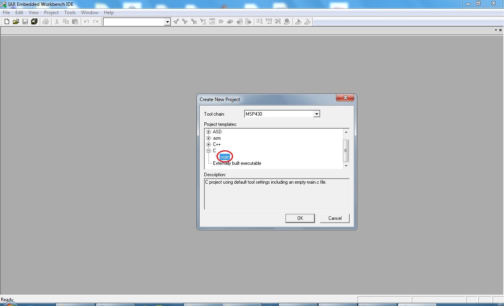The height and width of the screenshot is (306, 504).
Task: Open the Edit menu
Action: pos(19,13)
